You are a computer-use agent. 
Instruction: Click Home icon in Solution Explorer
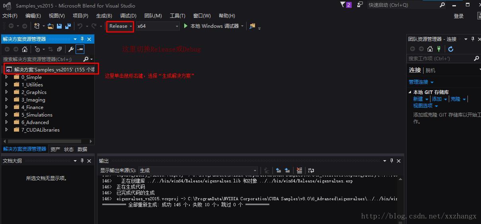pyautogui.click(x=25, y=49)
